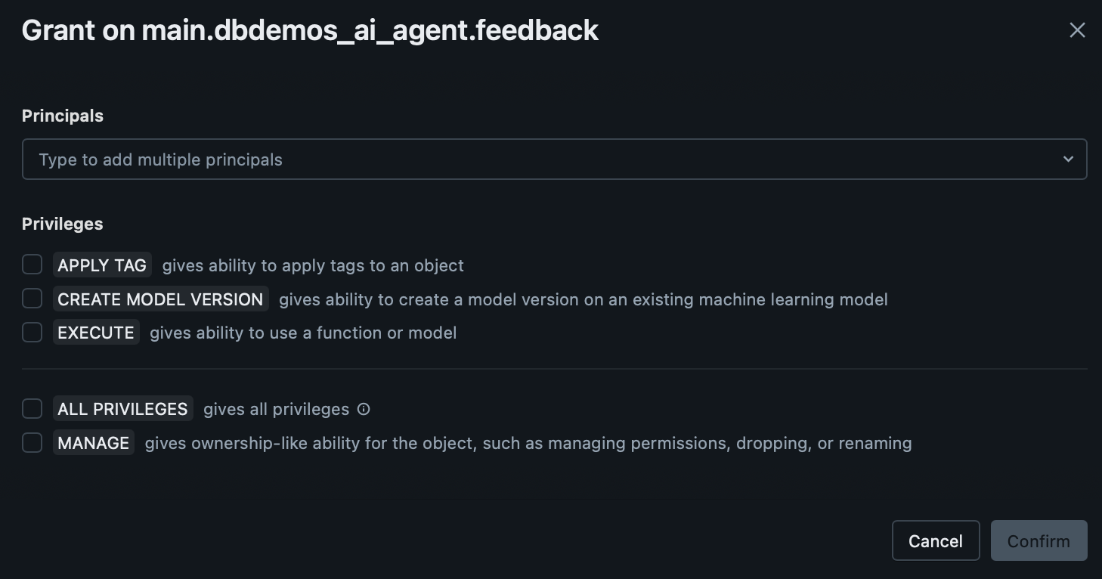Select the MANAGE privilege checkbox
This screenshot has height=579, width=1102.
(32, 442)
